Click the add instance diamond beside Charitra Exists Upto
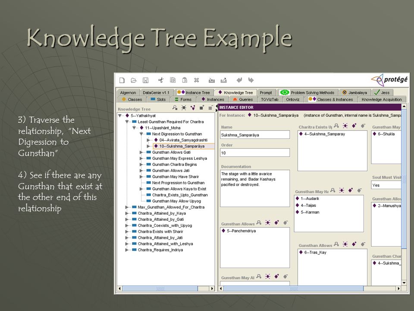 tap(354, 126)
